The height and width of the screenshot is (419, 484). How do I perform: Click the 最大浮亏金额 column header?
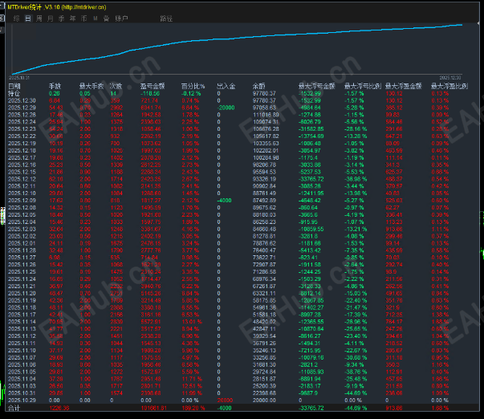(x=317, y=86)
